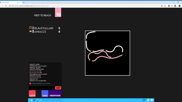
Task: Click the SAY button to send chat
Action: 58,88
